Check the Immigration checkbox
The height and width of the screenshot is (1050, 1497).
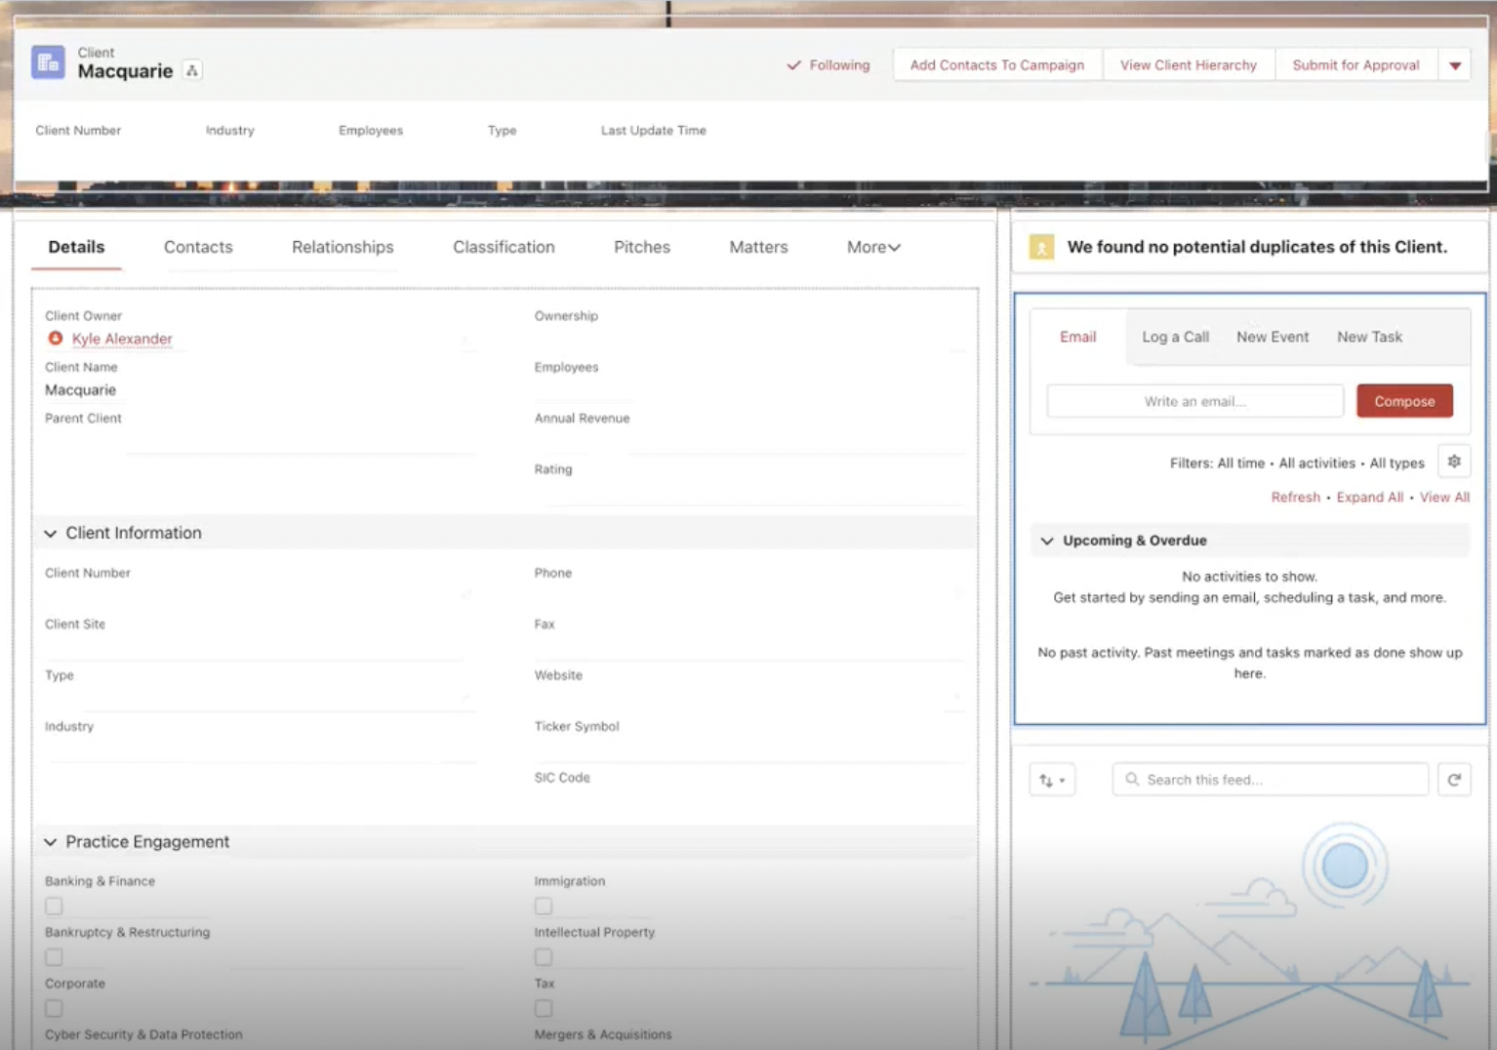pos(544,906)
